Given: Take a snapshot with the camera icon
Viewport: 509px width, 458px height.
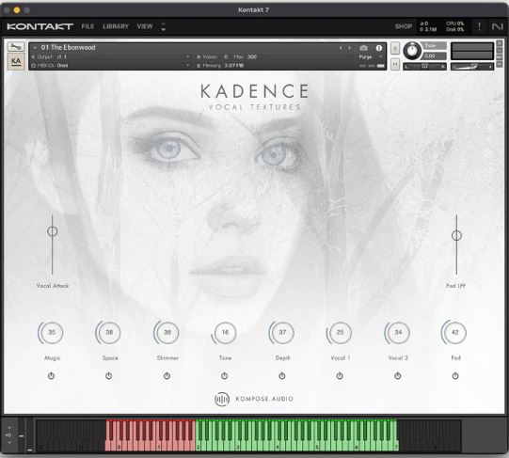Looking at the screenshot, I should tap(363, 48).
